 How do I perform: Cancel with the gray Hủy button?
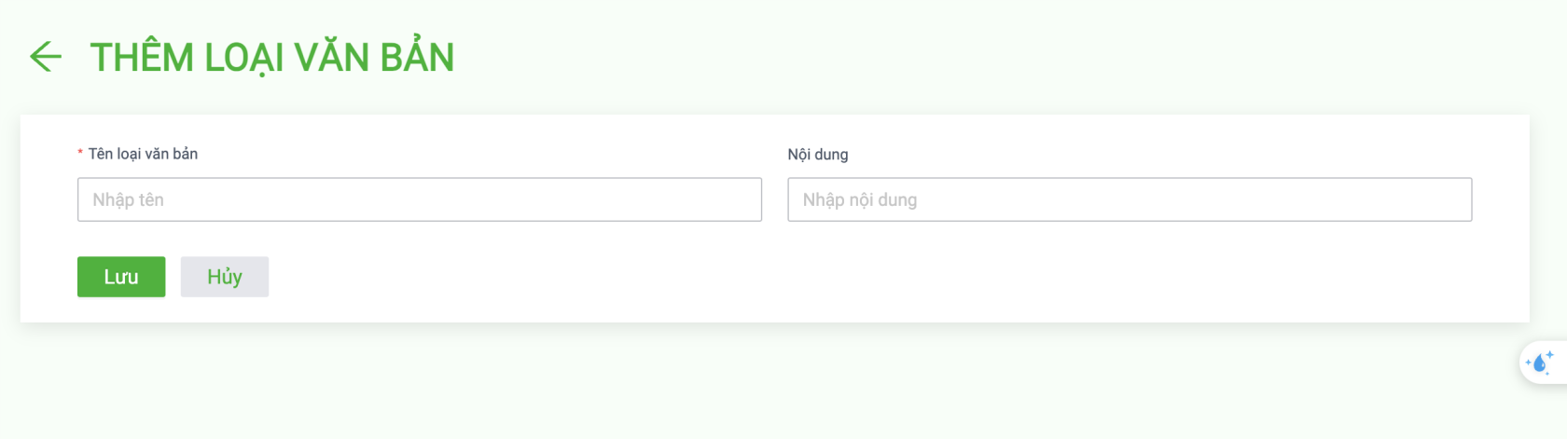[x=225, y=277]
